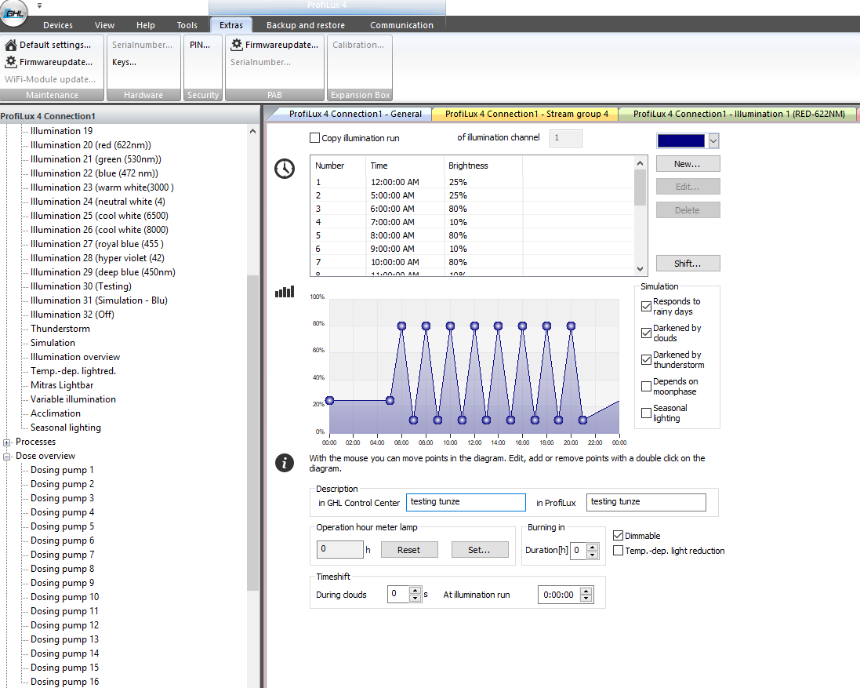Click the gear icon for Maintenance Firmwareupdate
Screen dimensions: 860x688
tap(10, 62)
